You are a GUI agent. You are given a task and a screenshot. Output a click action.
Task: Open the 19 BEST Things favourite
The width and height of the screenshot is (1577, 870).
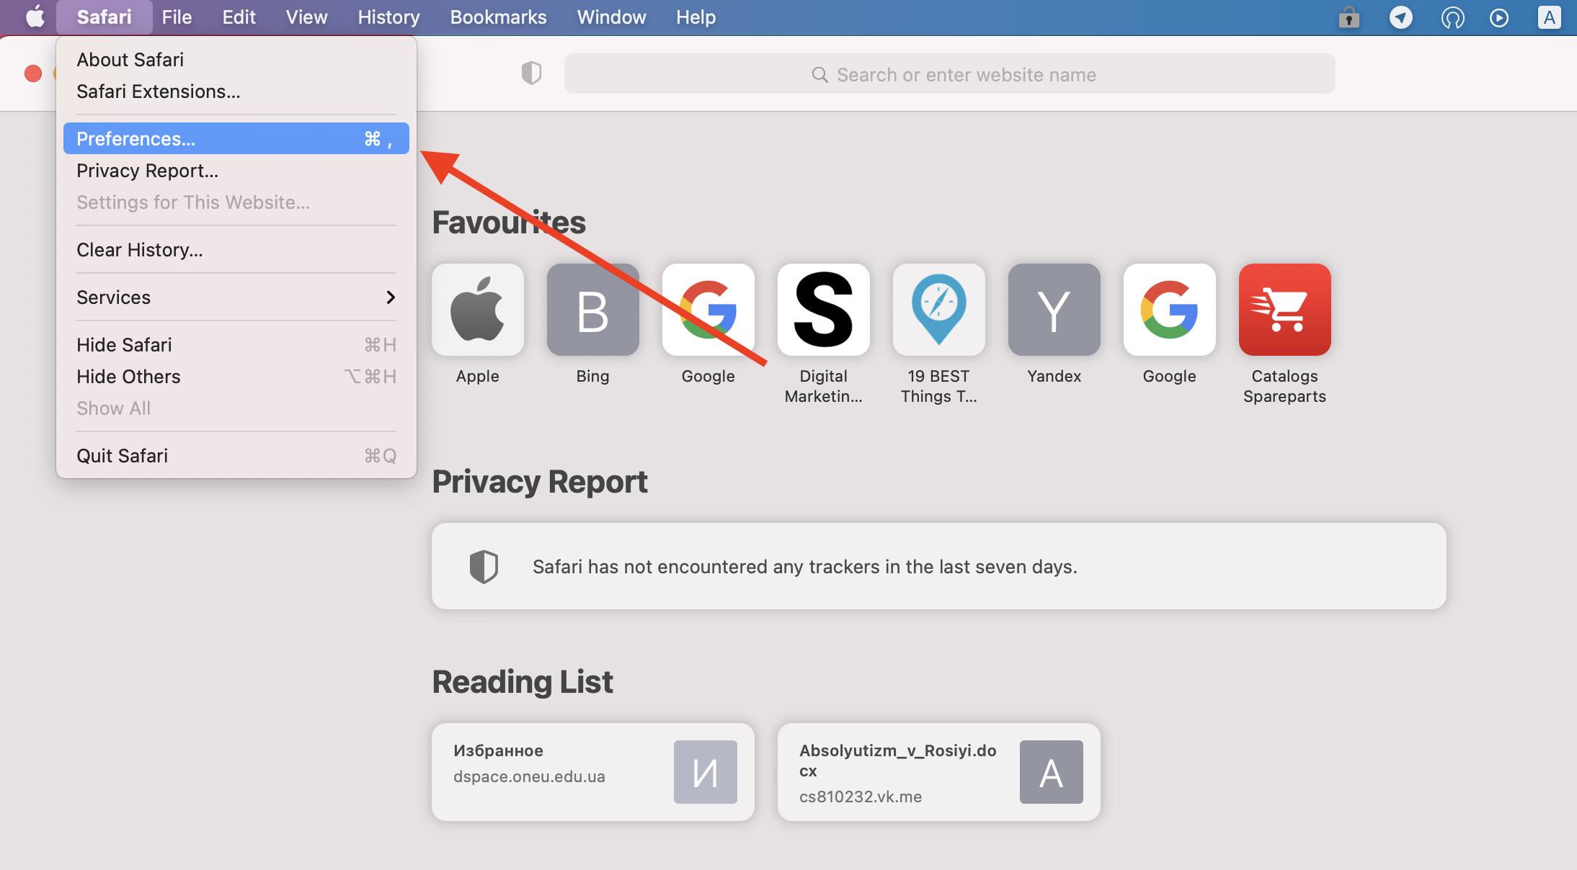pos(938,310)
